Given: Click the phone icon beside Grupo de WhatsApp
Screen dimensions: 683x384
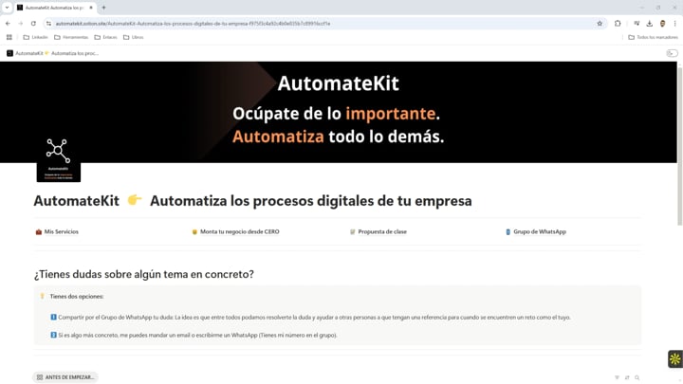Looking at the screenshot, I should (508, 232).
